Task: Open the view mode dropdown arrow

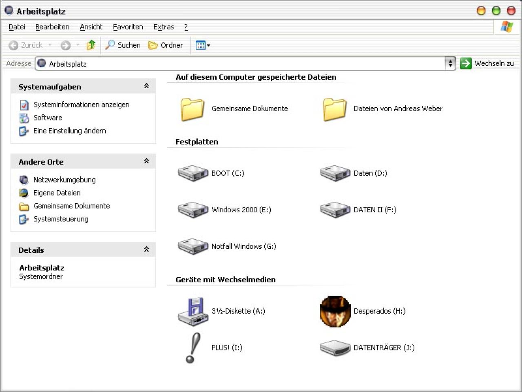Action: pos(208,45)
